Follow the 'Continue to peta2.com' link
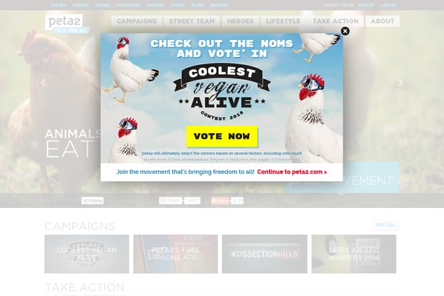The image size is (444, 296). coord(292,172)
